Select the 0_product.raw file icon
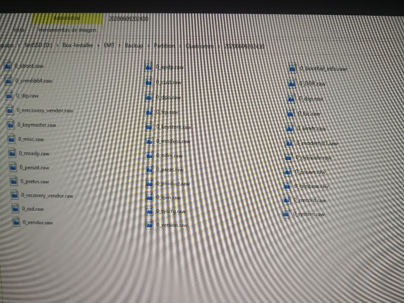 pos(149,183)
